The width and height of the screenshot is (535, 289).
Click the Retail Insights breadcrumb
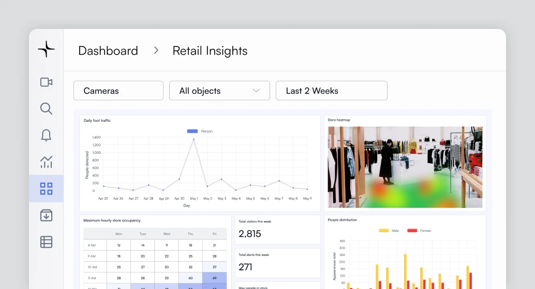click(x=210, y=51)
